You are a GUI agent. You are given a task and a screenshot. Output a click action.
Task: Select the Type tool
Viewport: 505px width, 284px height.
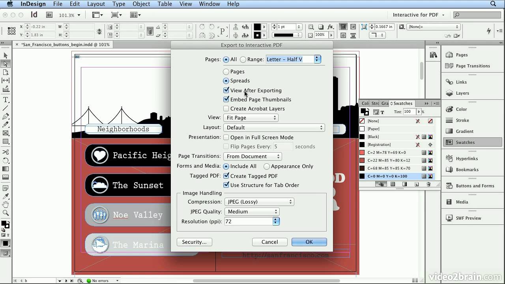6,100
